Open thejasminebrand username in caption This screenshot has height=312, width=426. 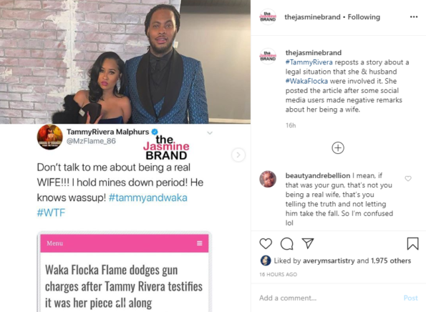[x=314, y=53]
